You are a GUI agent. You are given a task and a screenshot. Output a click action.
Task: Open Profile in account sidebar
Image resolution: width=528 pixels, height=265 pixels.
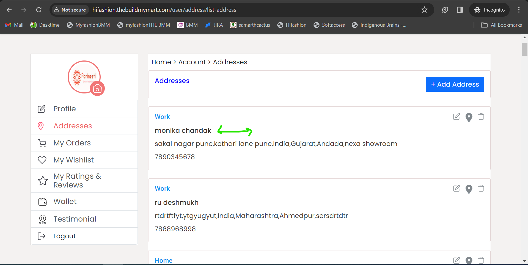(x=84, y=109)
